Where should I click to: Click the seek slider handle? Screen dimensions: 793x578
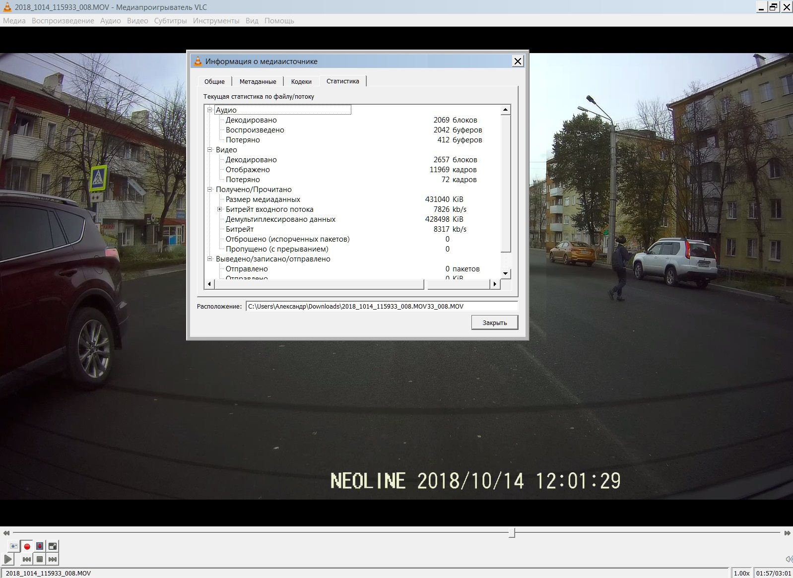click(x=512, y=533)
